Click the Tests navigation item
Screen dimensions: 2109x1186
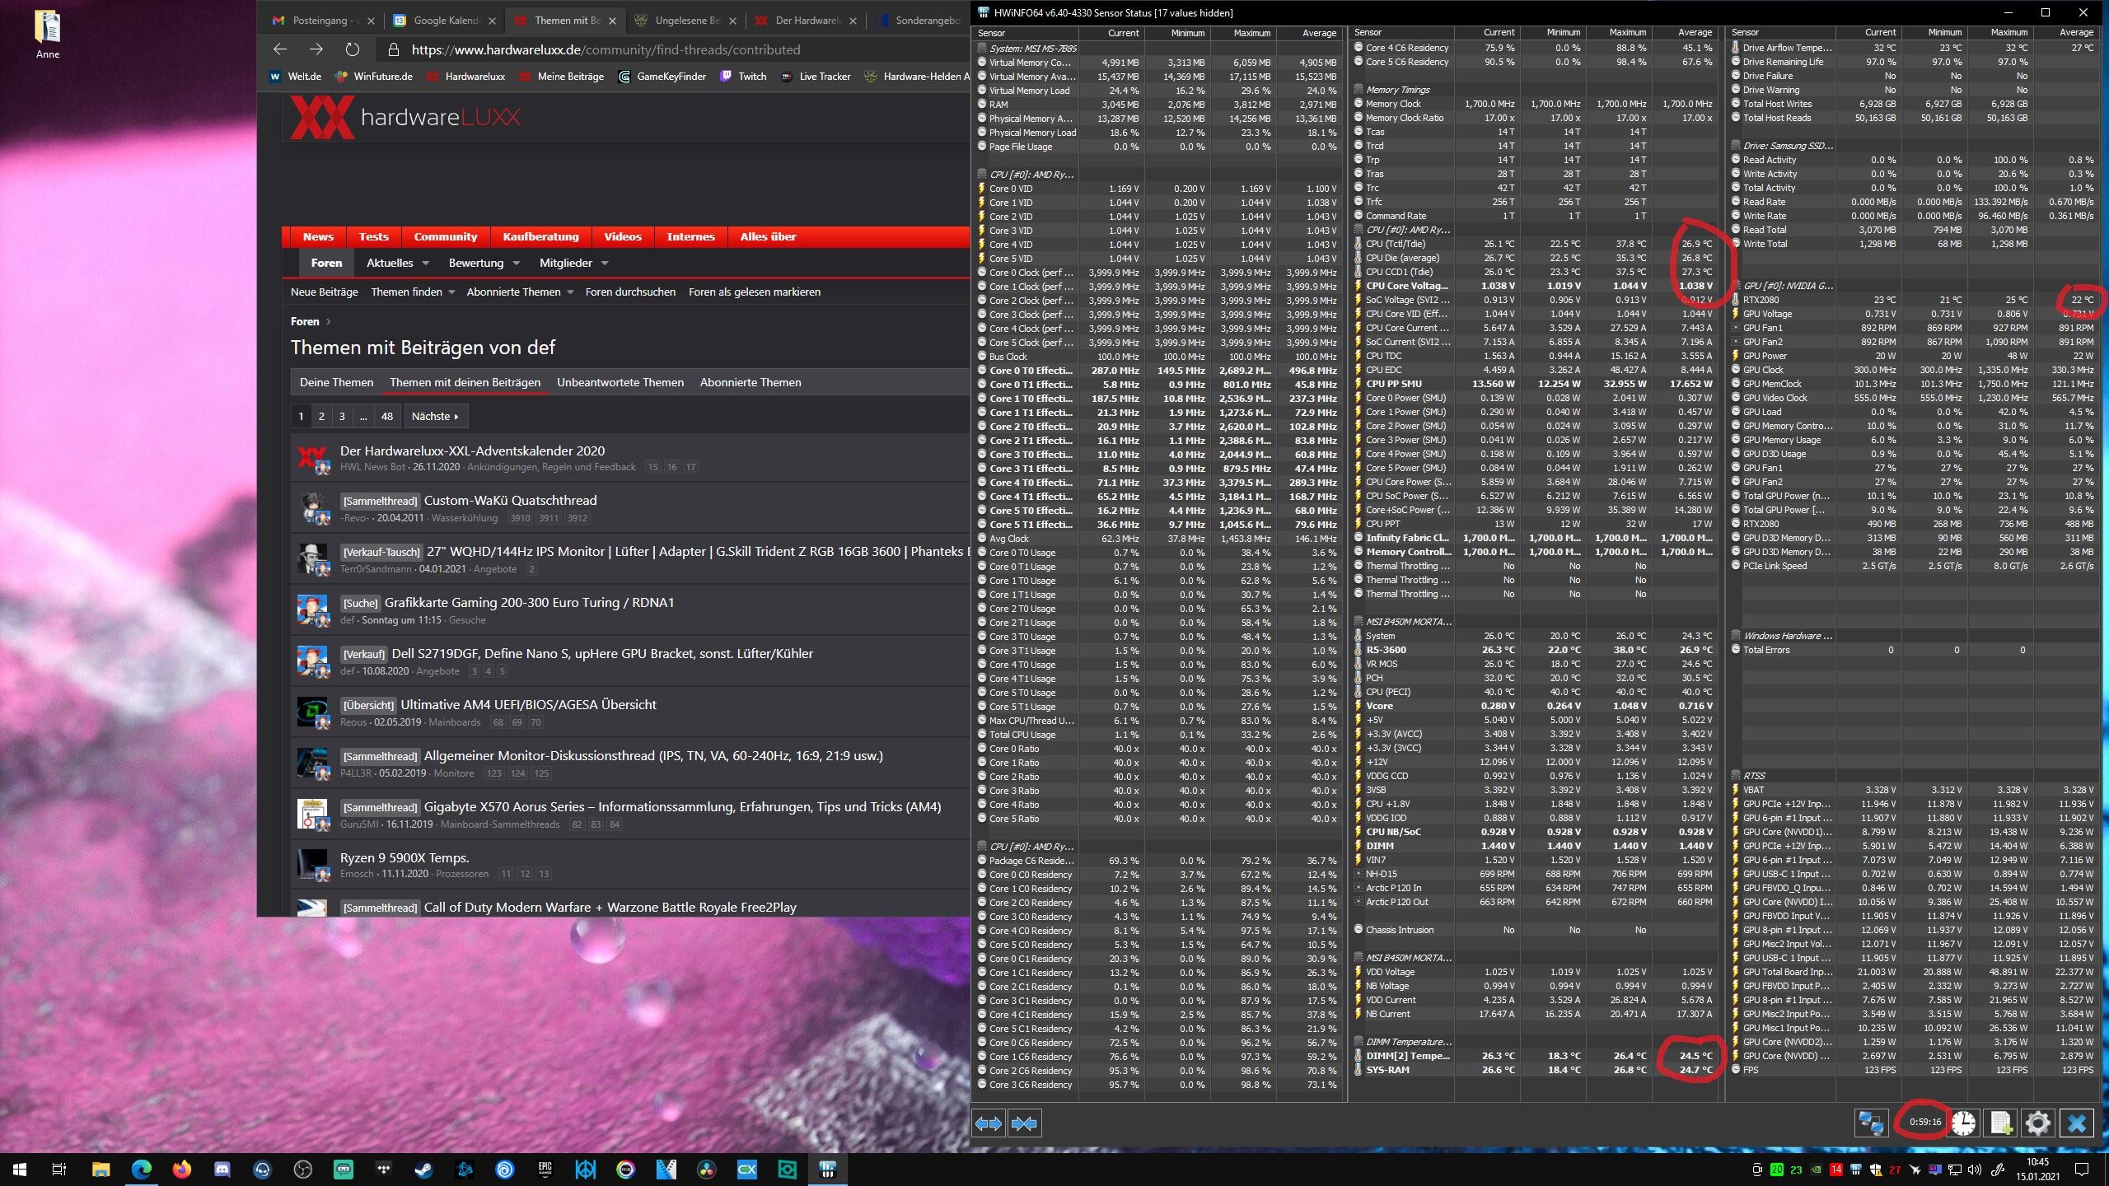(x=373, y=236)
